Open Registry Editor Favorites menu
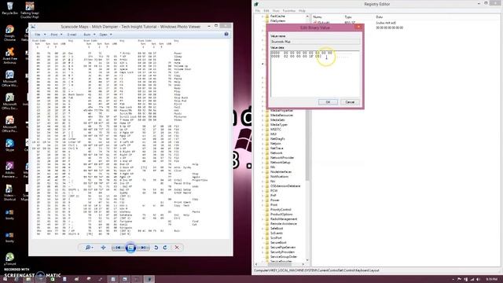Screen dimensions: 503x283 pyautogui.click(x=288, y=10)
